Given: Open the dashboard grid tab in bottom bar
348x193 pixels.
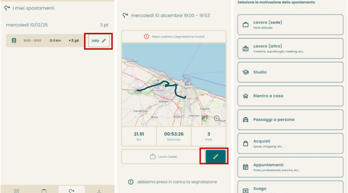Looking at the screenshot, I should (x=16, y=191).
